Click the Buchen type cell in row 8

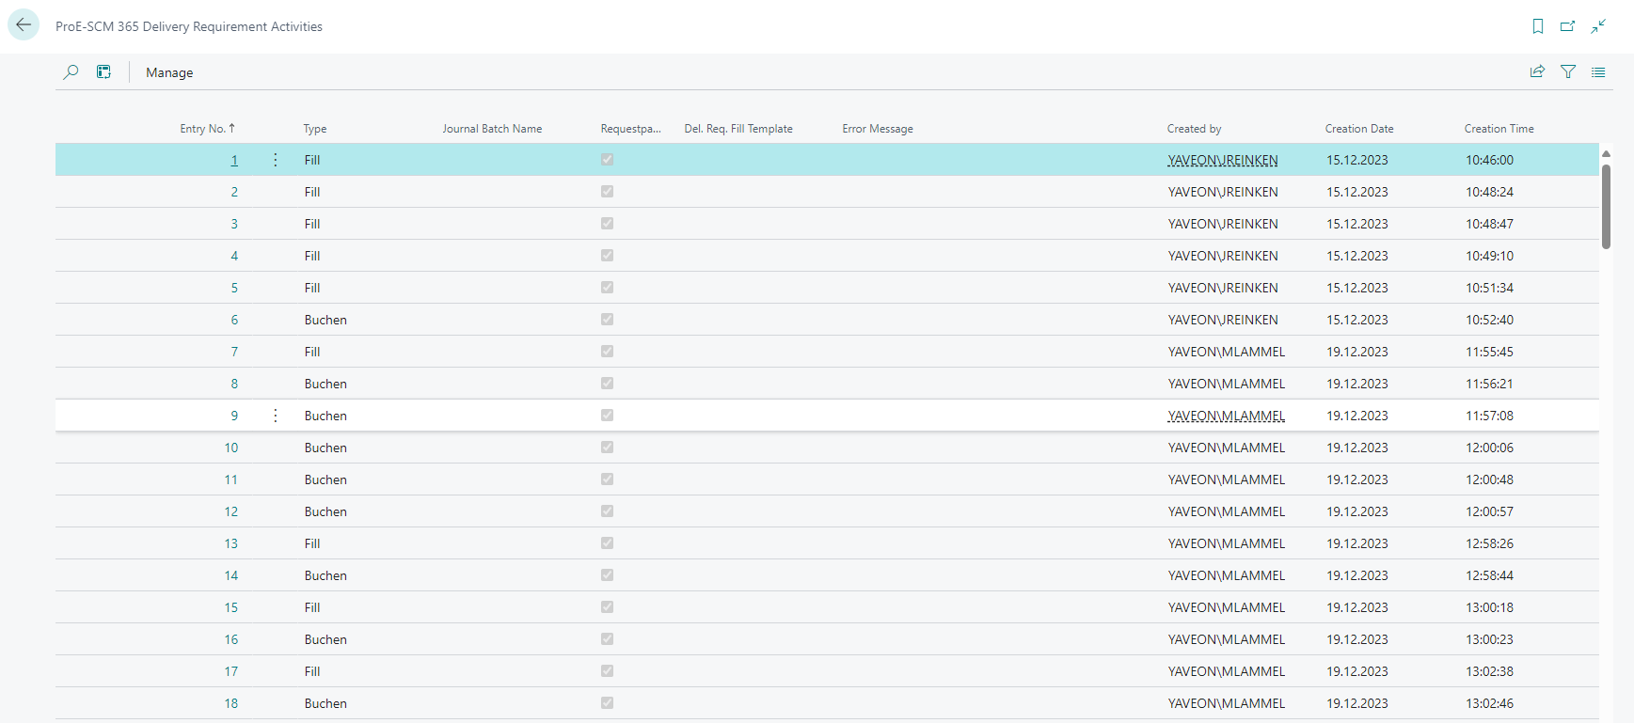pyautogui.click(x=325, y=384)
